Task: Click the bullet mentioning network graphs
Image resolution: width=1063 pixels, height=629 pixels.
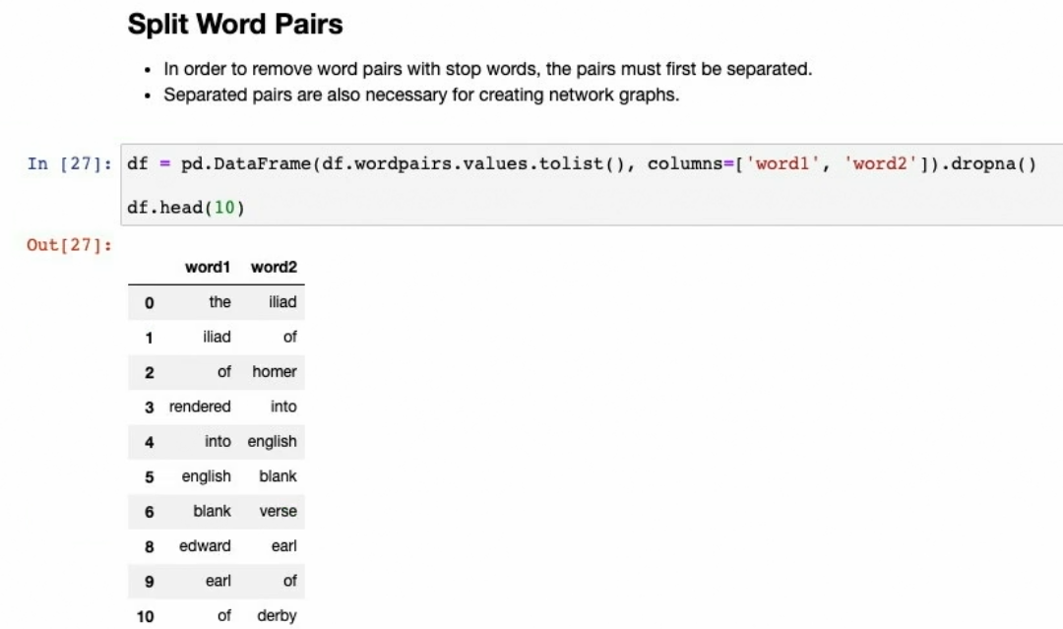Action: click(x=421, y=94)
